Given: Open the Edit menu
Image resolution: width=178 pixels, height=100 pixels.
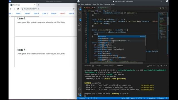Looking at the screenshot, I should coord(82,4).
